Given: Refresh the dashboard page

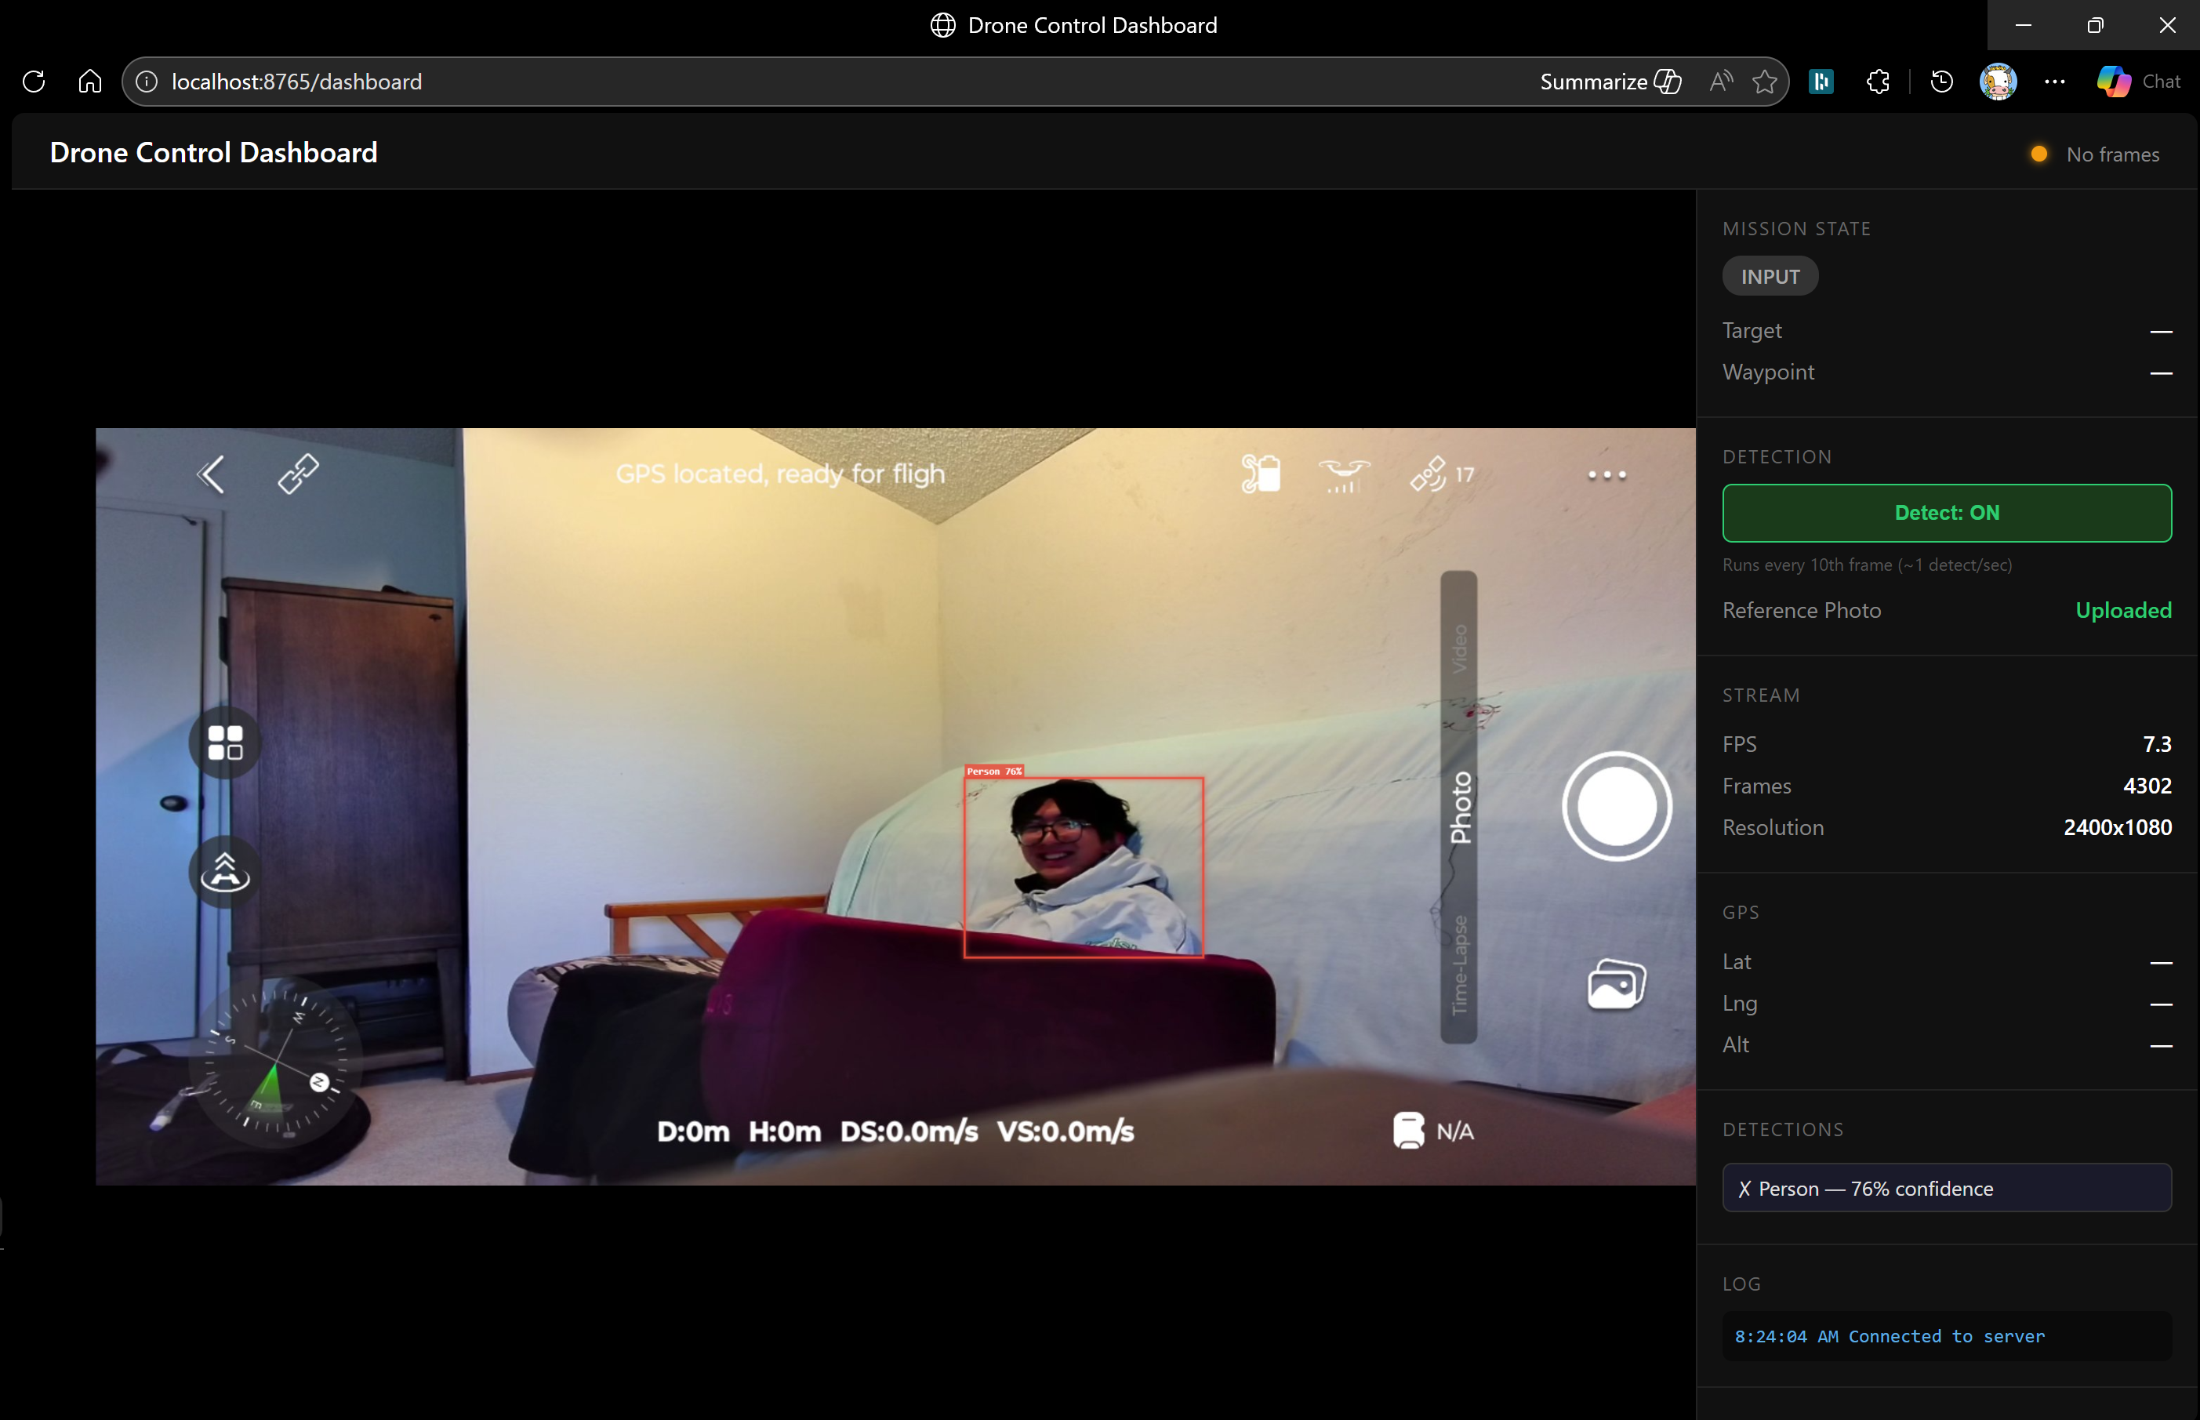Looking at the screenshot, I should pyautogui.click(x=34, y=82).
